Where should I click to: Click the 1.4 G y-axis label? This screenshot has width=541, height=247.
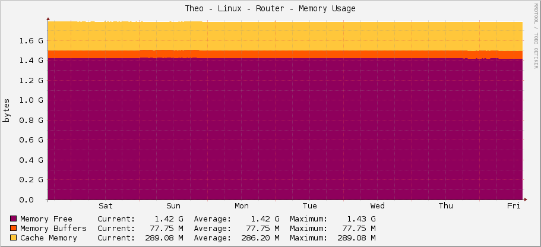click(x=31, y=61)
